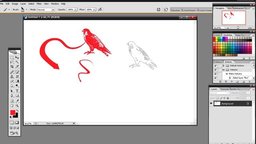
Task: Open the Image menu
Action: pyautogui.click(x=15, y=4)
